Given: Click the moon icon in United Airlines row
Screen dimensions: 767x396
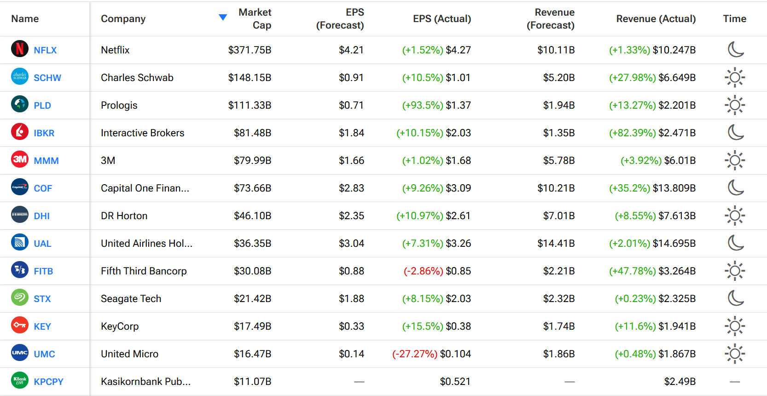Looking at the screenshot, I should (x=735, y=243).
